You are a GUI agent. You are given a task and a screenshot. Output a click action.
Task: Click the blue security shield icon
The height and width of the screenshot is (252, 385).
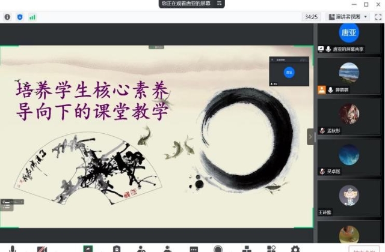[x=20, y=17]
